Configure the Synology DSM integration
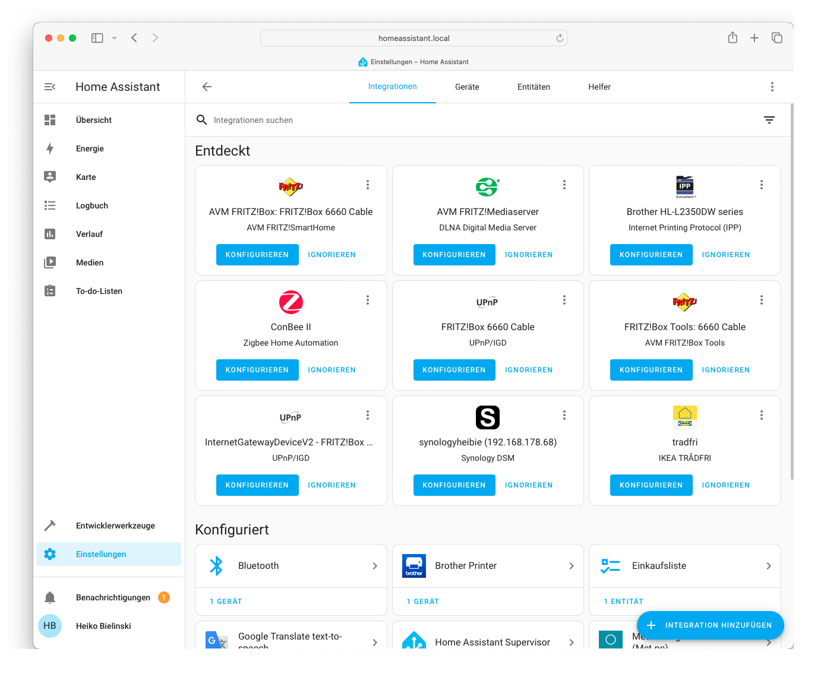This screenshot has height=693, width=827. [454, 485]
